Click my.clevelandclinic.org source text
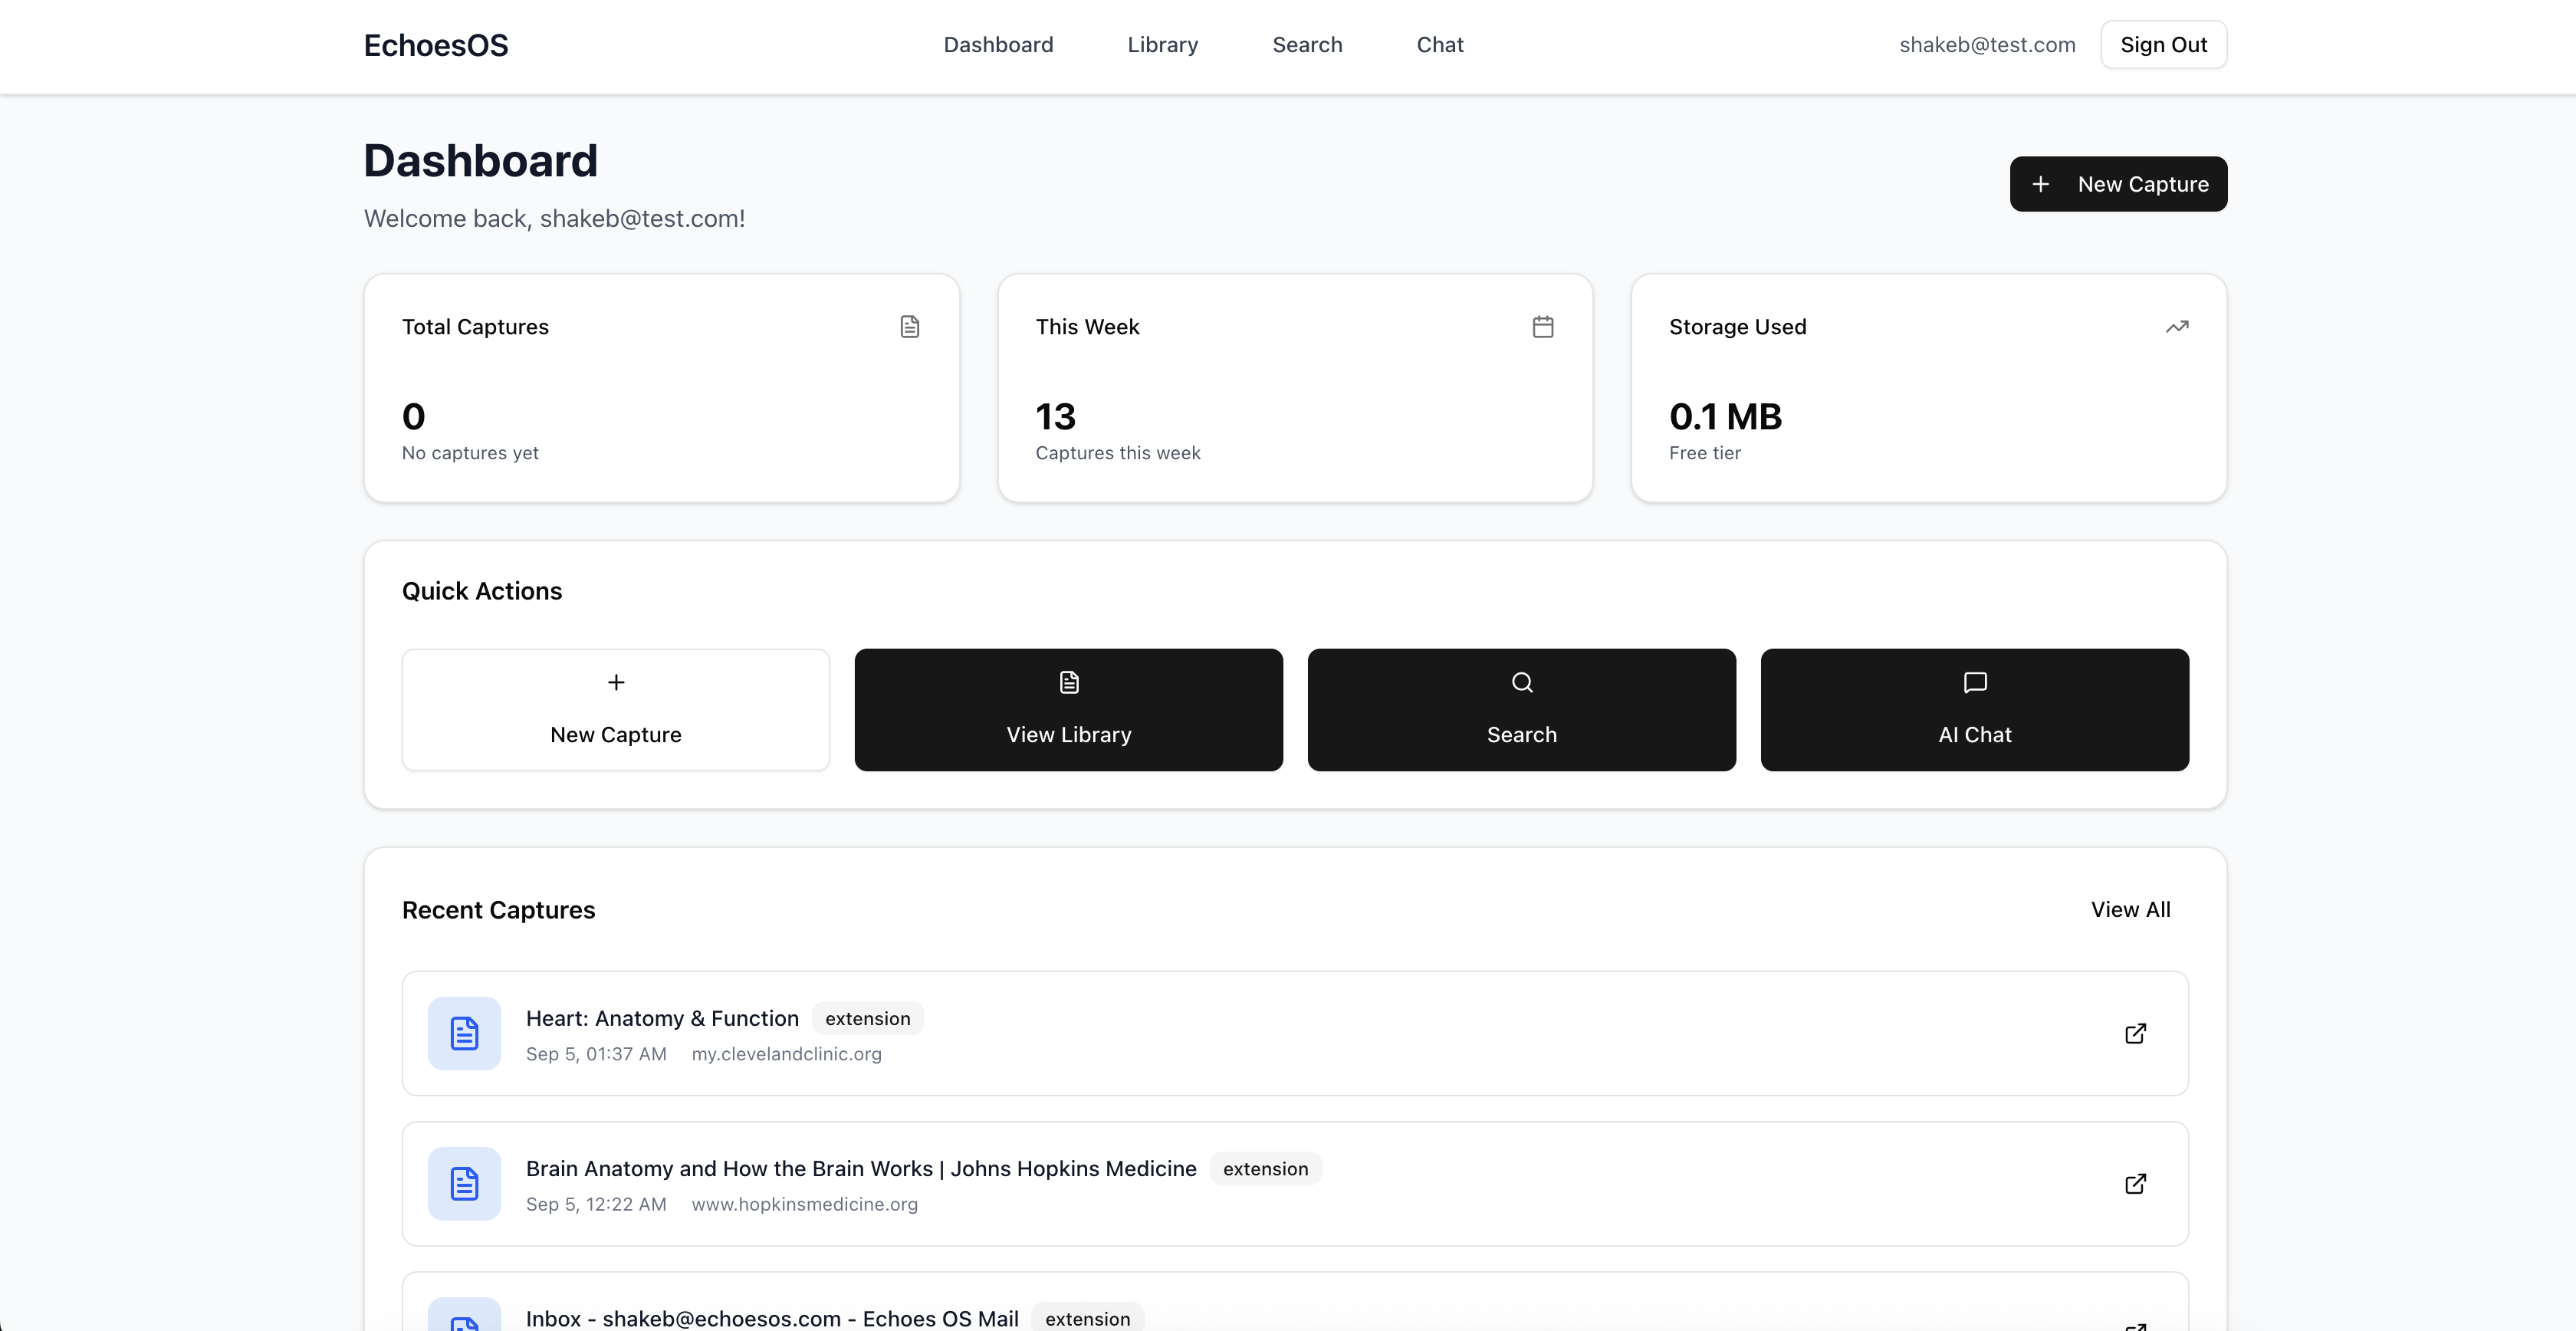 point(786,1054)
